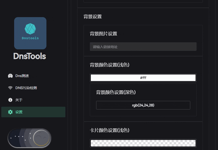Click the 关于 info icon
Image resolution: width=218 pixels, height=150 pixels.
point(10,100)
